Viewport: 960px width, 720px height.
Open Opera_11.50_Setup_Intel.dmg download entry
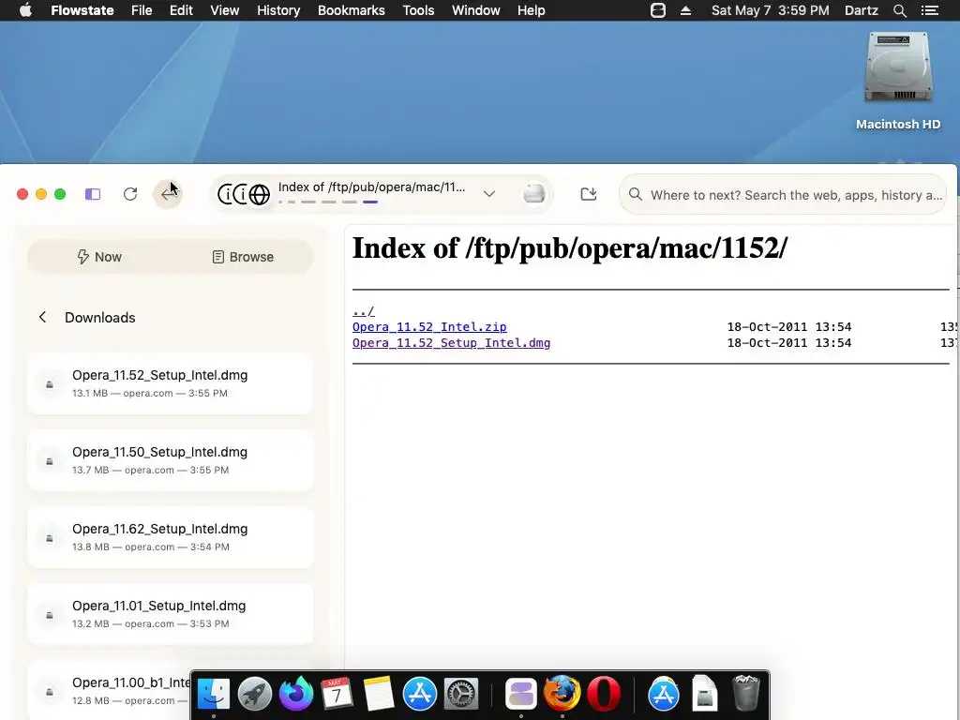pyautogui.click(x=171, y=460)
